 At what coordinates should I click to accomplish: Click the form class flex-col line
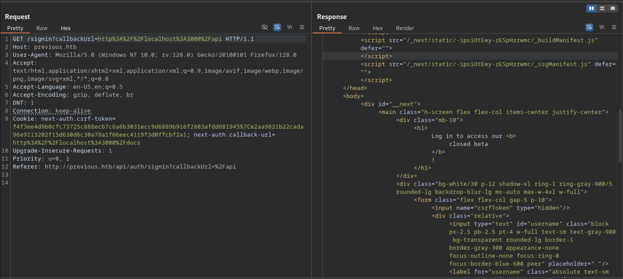(483, 200)
